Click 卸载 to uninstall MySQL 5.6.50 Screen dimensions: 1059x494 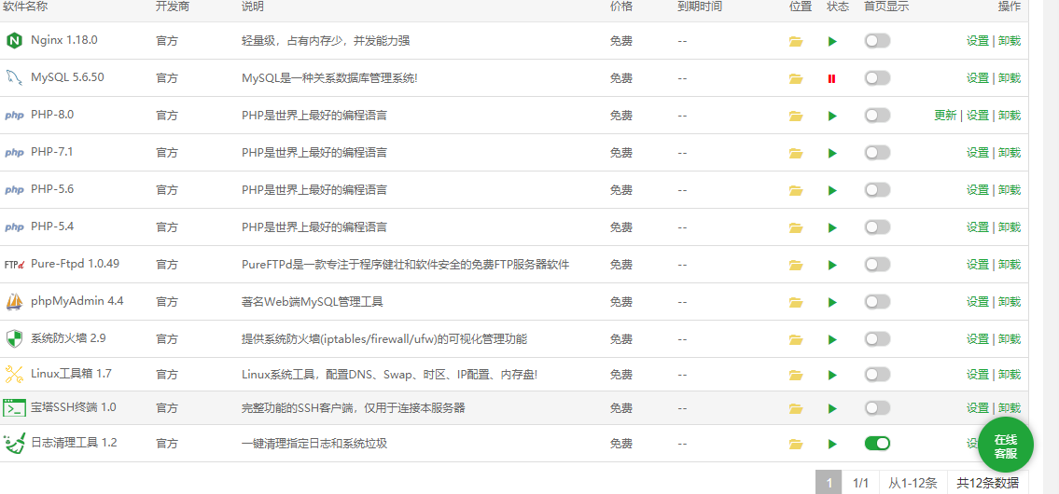click(1010, 78)
